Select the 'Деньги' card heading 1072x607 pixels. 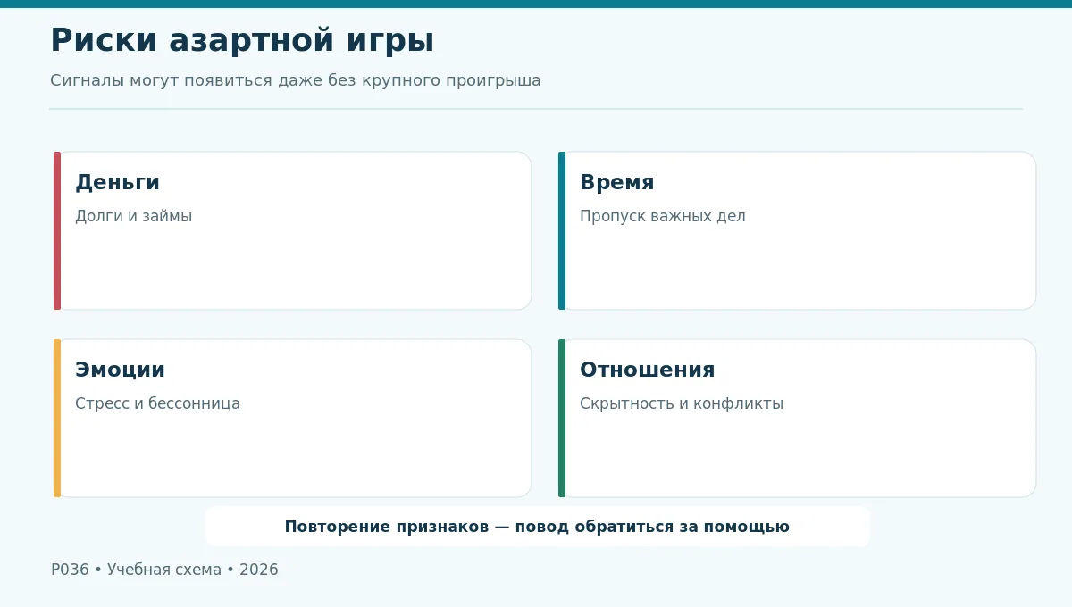(x=117, y=182)
